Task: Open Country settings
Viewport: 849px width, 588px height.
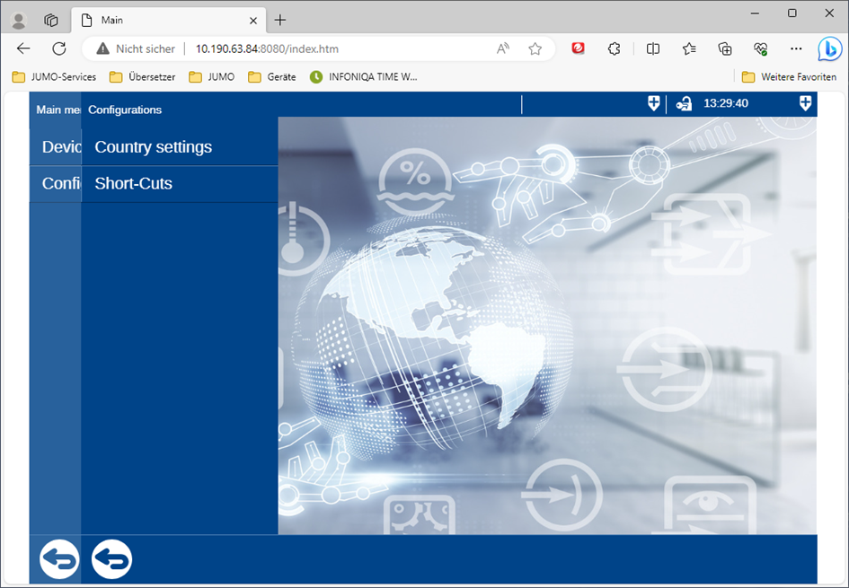Action: click(154, 147)
